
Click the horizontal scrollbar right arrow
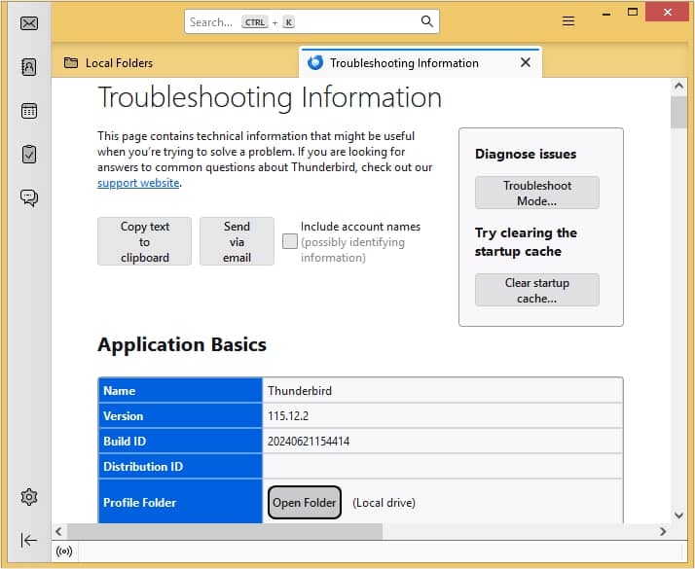coord(663,531)
